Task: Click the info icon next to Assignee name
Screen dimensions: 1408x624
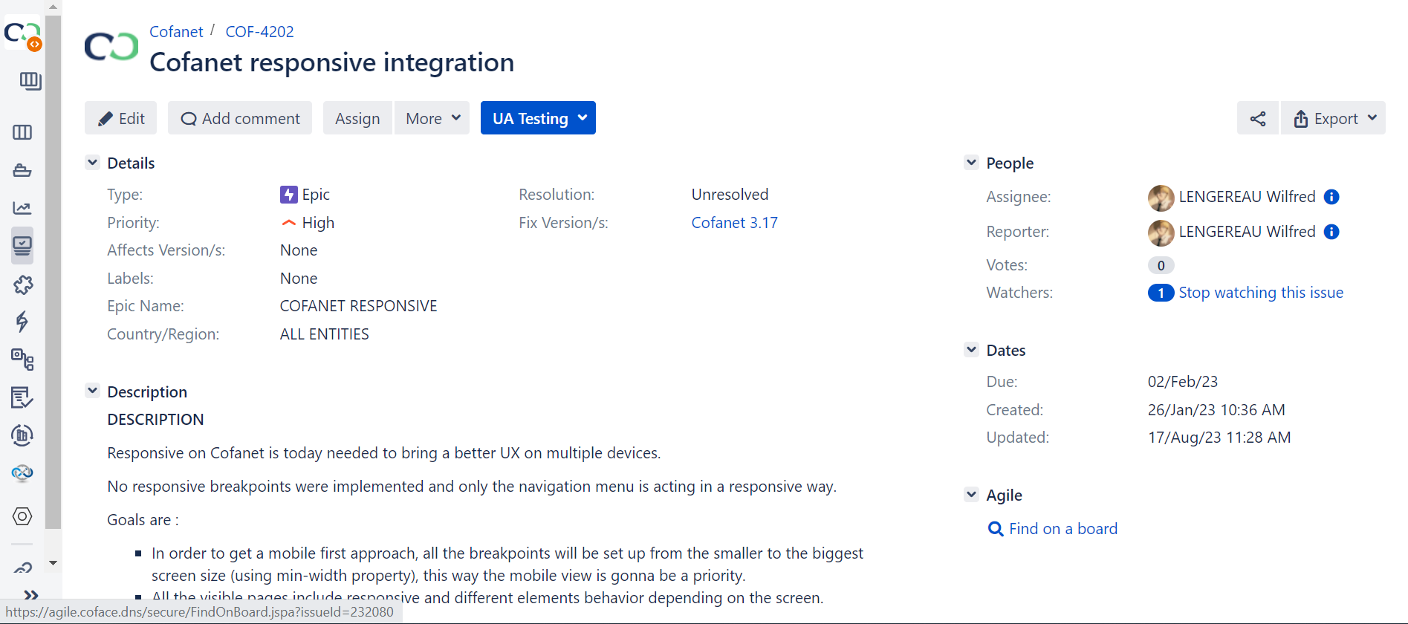Action: coord(1331,197)
